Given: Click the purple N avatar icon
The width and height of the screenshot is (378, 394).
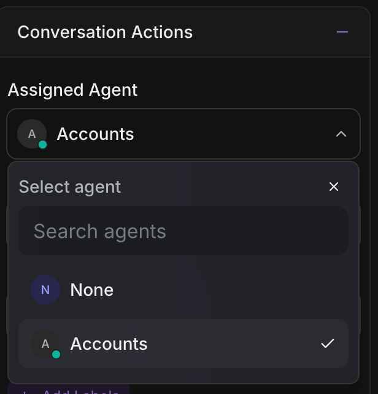Looking at the screenshot, I should coord(45,290).
